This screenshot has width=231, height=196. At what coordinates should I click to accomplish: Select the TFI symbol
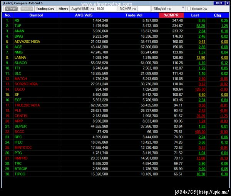17,68
